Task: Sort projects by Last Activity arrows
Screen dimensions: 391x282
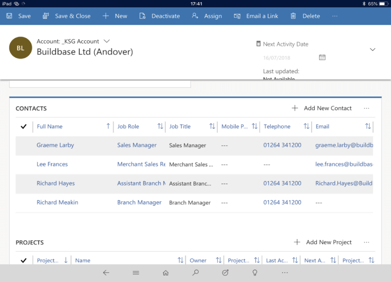Action: (x=295, y=260)
